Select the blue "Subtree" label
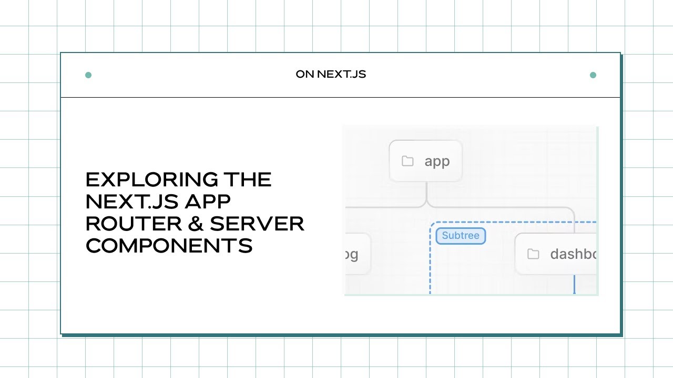 [461, 236]
